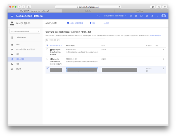Click the 서비스 계정 ID column header
176x137 pixels.
point(70,46)
